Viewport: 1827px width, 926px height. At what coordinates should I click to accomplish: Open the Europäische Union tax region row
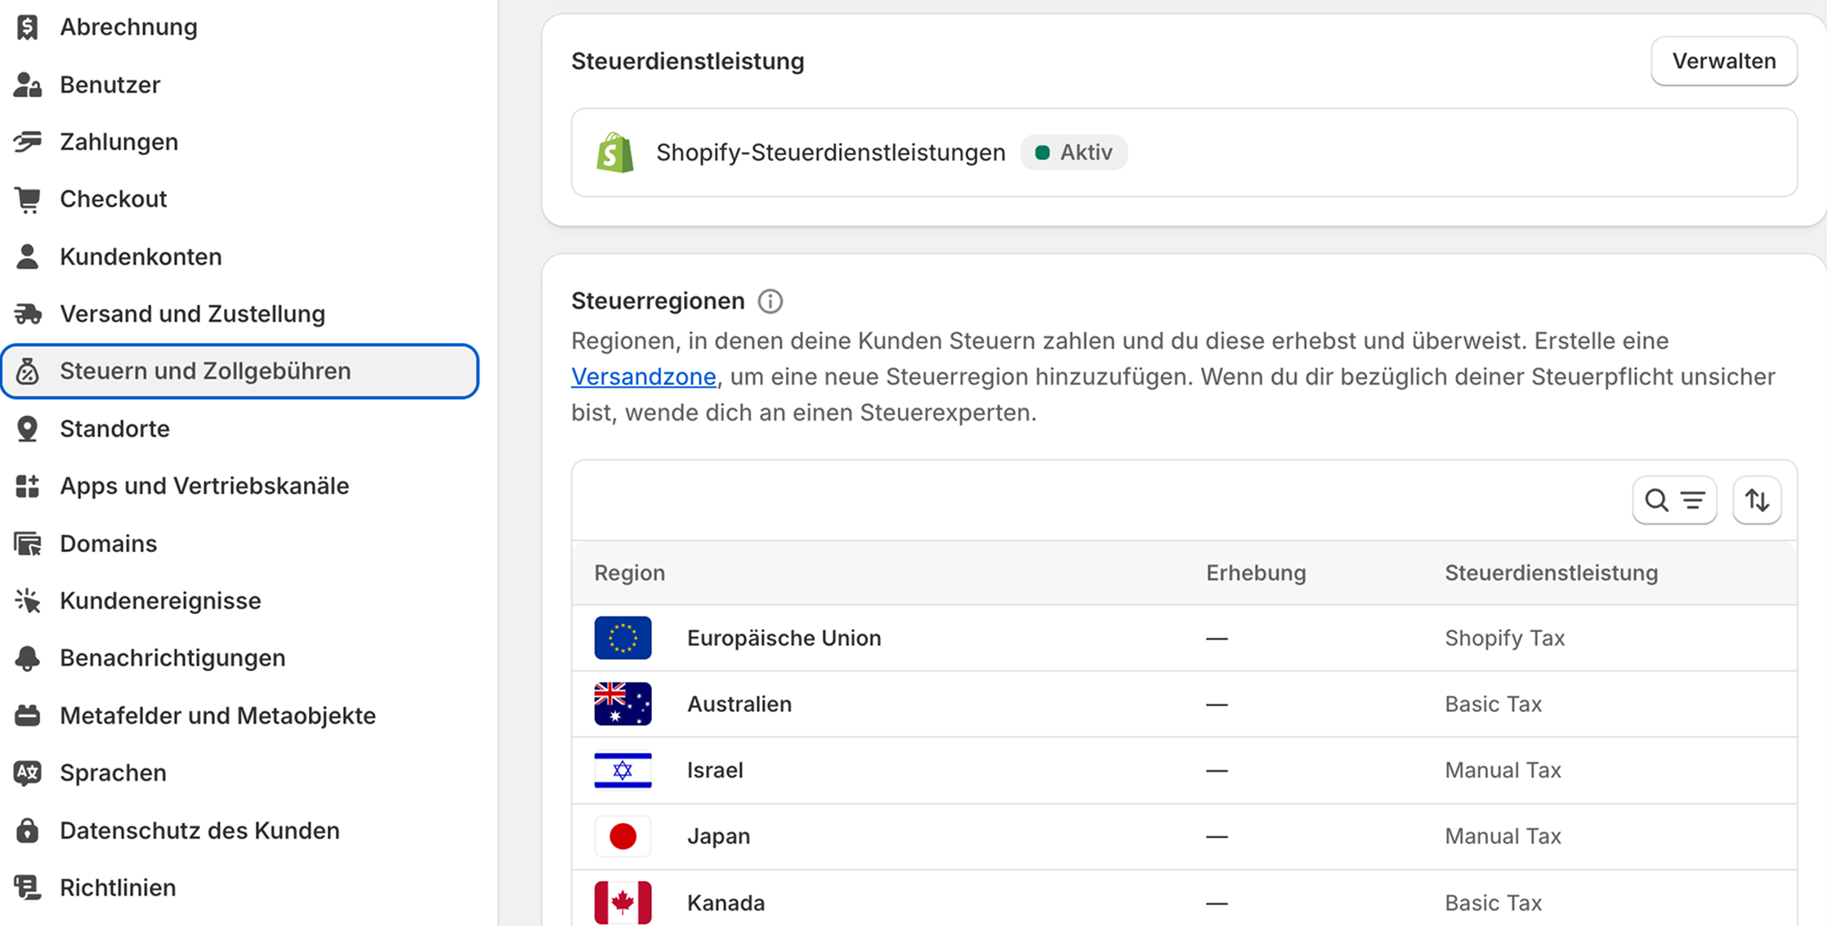coord(784,638)
